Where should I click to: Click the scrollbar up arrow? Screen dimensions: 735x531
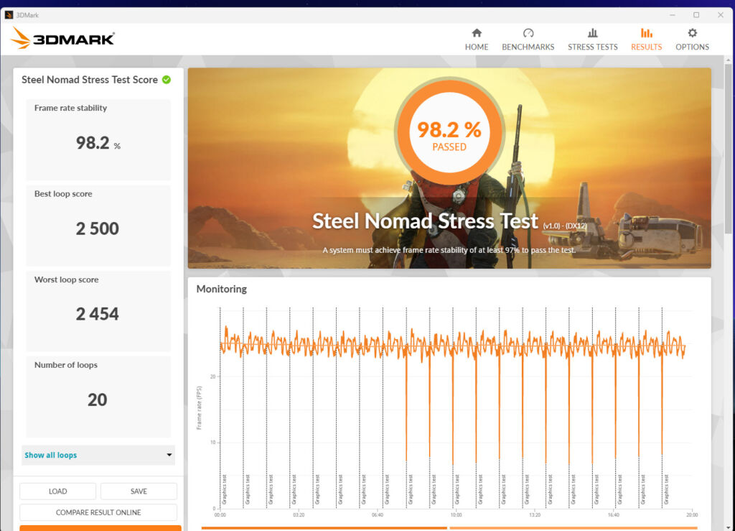click(x=728, y=60)
